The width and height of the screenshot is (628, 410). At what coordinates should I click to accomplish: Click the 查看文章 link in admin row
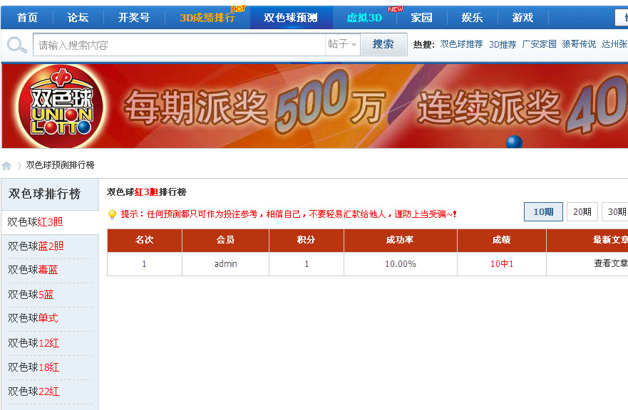point(611,263)
